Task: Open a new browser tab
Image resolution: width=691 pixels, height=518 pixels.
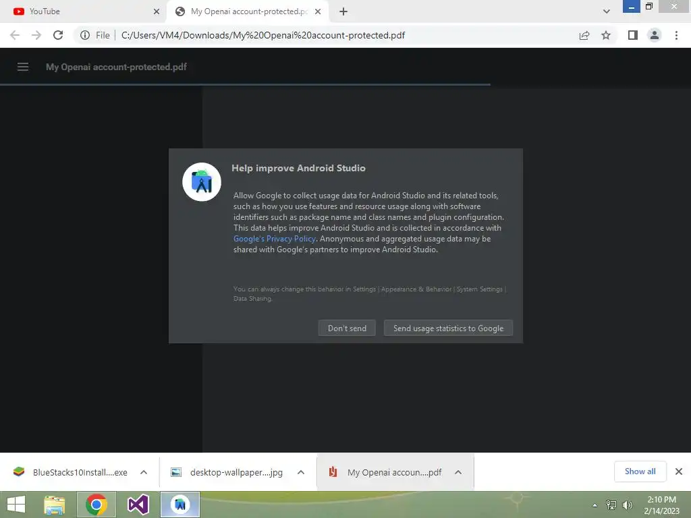Action: [343, 11]
